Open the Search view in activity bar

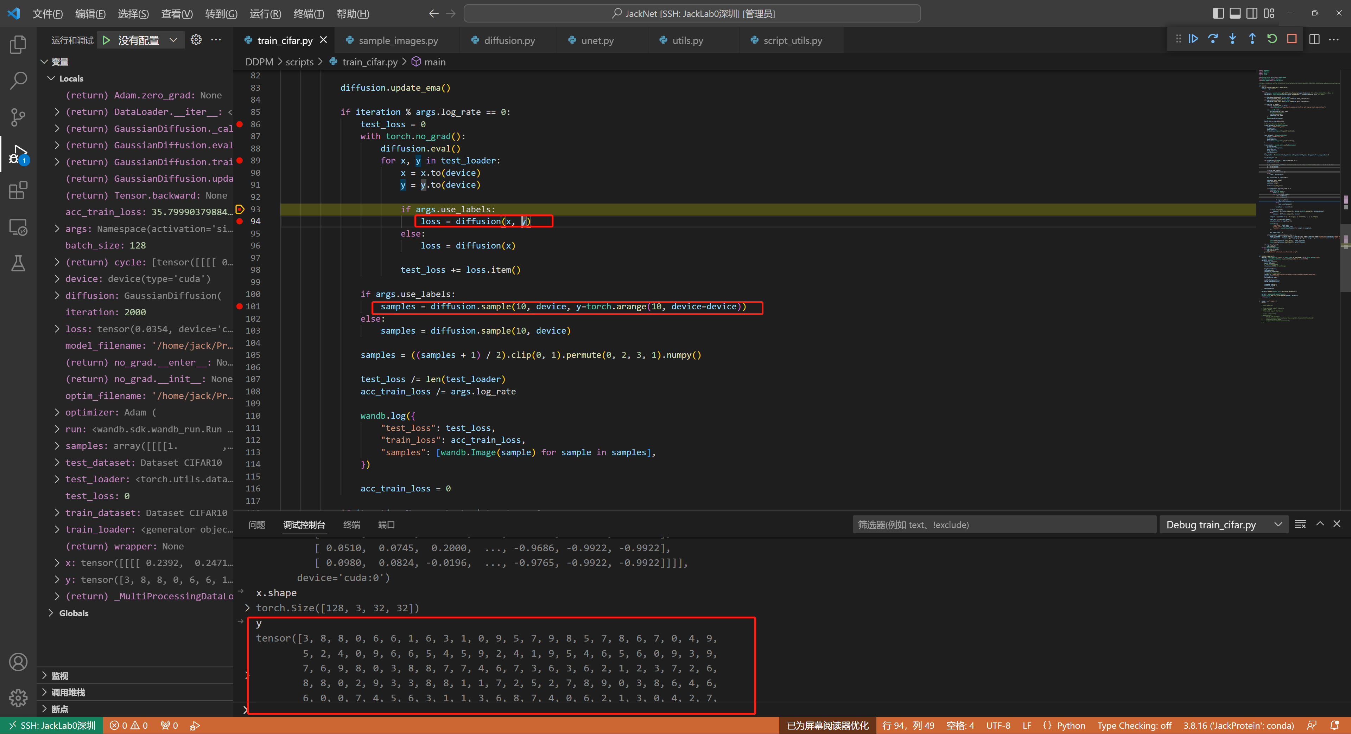(x=18, y=81)
